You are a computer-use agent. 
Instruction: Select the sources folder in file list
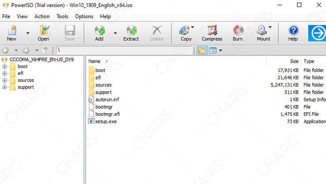pyautogui.click(x=103, y=85)
